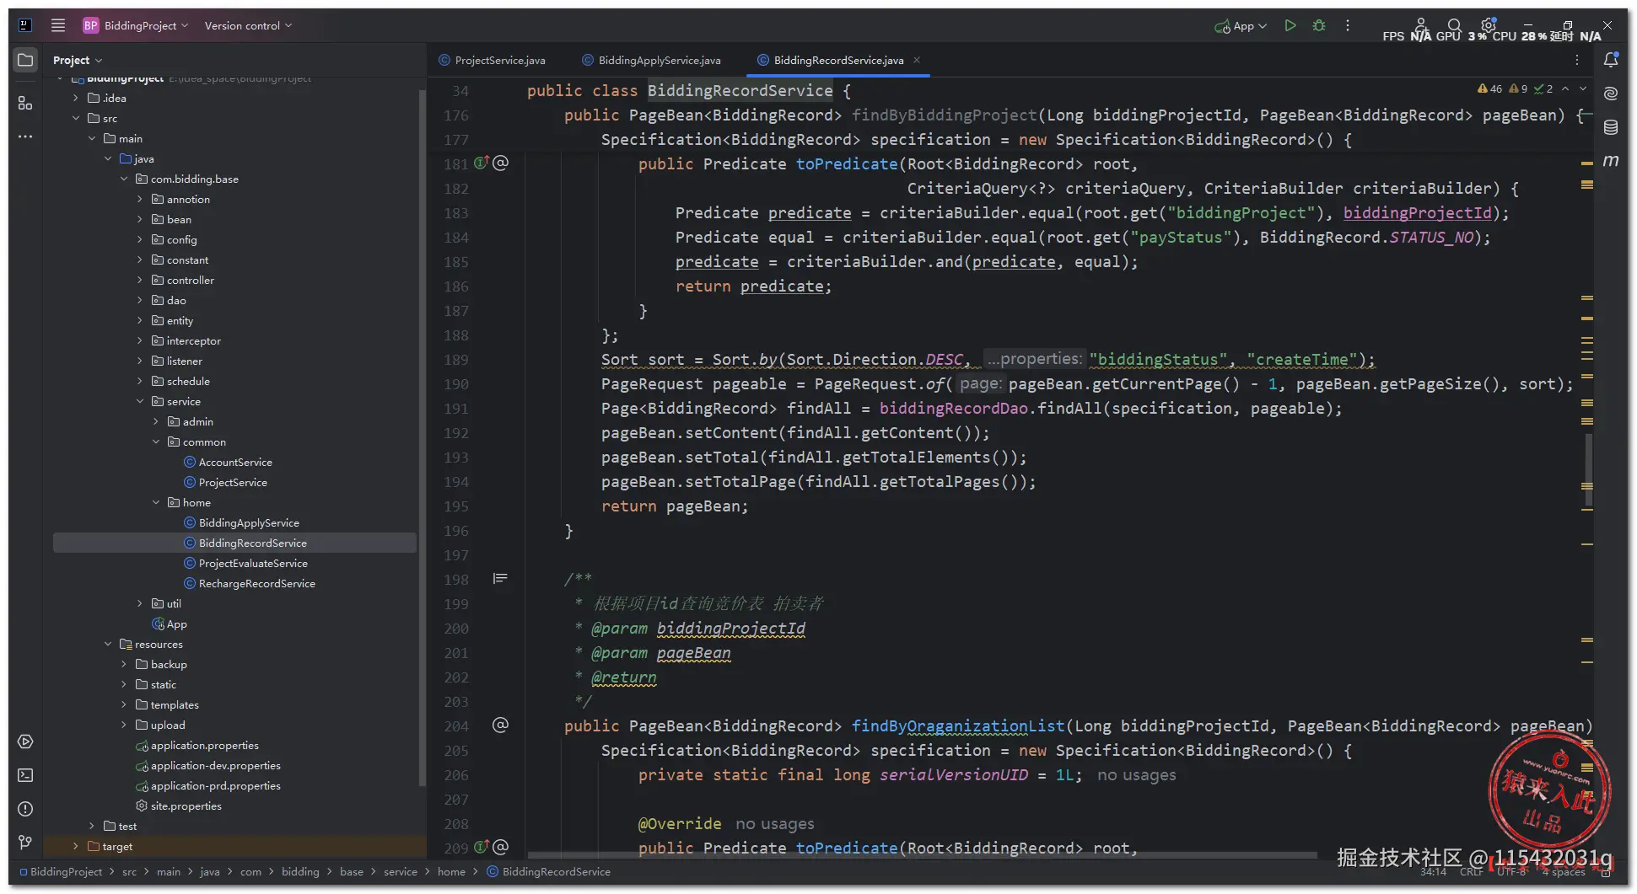Click 'no usages' hint beside serialVersionUID
1637x894 pixels.
click(x=1136, y=774)
